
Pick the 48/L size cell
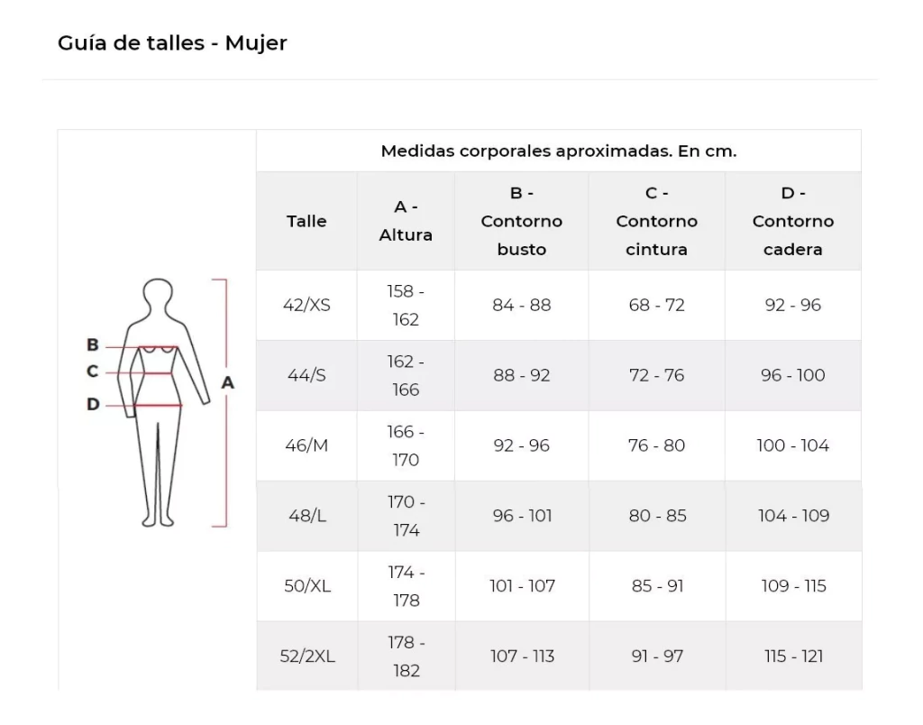pyautogui.click(x=306, y=516)
